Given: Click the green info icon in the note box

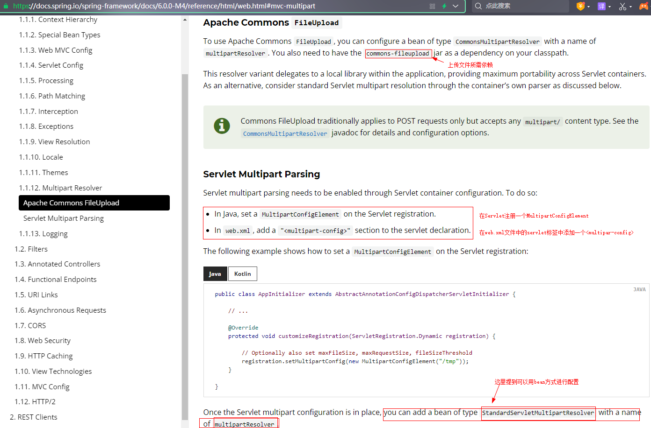Looking at the screenshot, I should coord(222,126).
